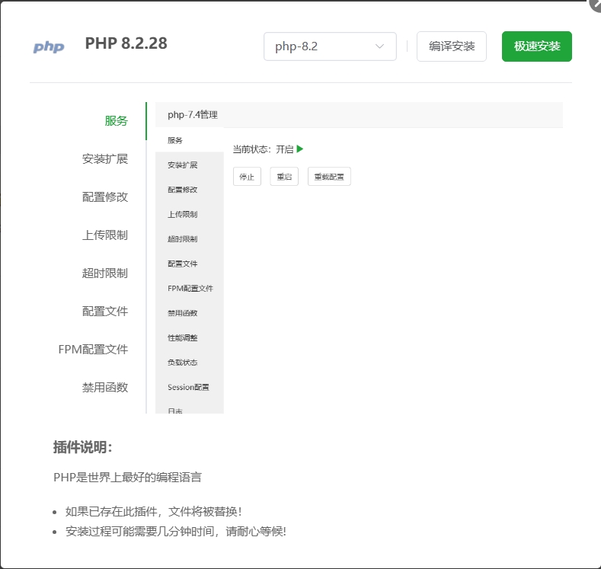
Task: Select the large 超时限制 sidebar tab
Action: (105, 273)
